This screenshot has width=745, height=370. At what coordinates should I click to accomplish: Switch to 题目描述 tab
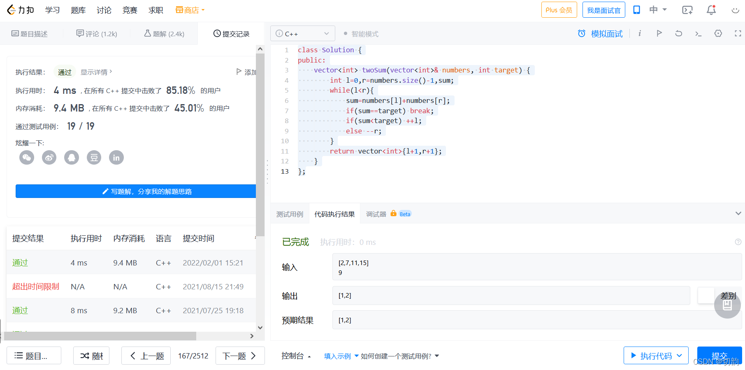[29, 34]
